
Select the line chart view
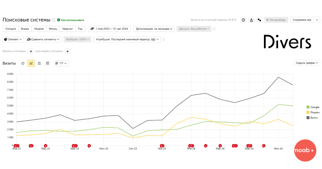pos(31,63)
